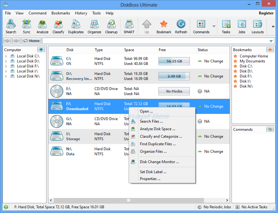Open My Documents bookmark

(252, 61)
